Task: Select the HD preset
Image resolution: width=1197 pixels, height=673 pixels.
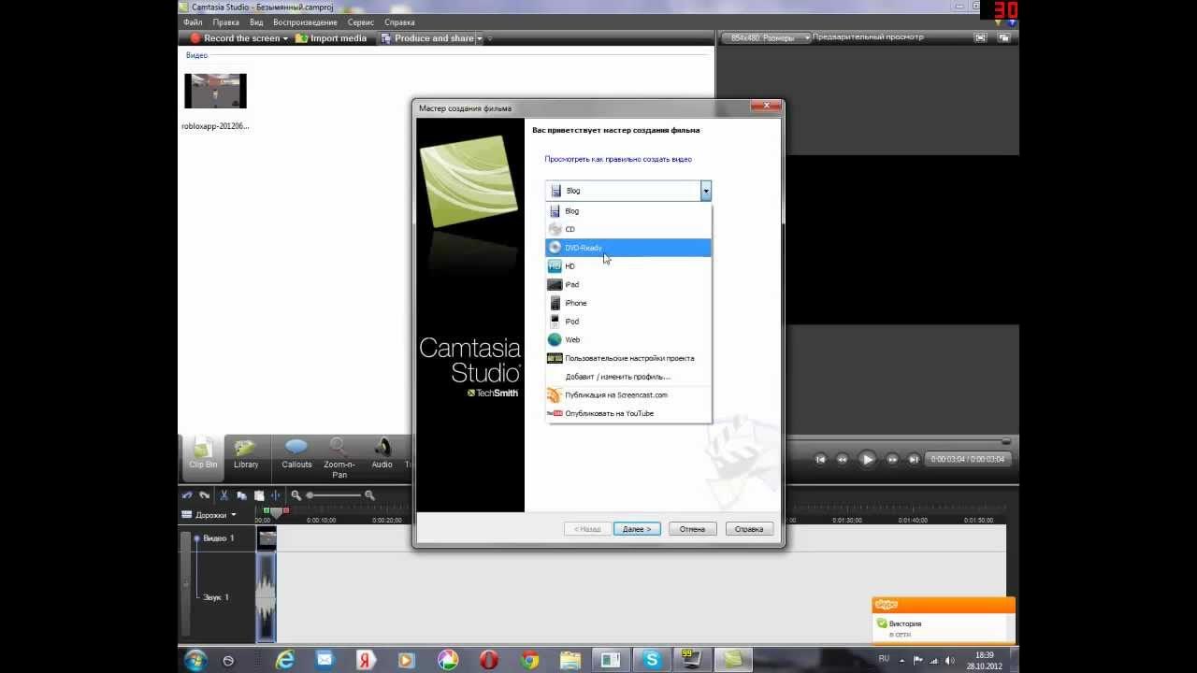Action: point(628,266)
